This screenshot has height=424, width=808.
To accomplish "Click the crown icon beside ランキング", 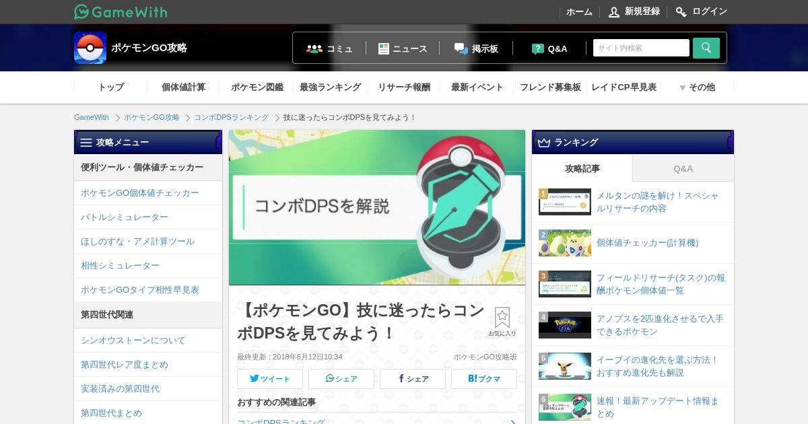I will coord(544,143).
